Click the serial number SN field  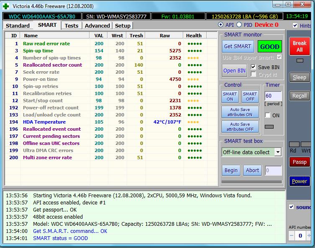click(x=116, y=16)
